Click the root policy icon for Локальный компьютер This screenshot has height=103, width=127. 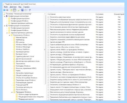coord(4,14)
